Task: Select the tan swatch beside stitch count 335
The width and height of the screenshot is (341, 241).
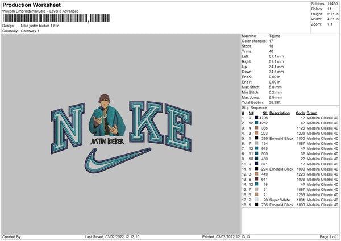Action: (256, 128)
